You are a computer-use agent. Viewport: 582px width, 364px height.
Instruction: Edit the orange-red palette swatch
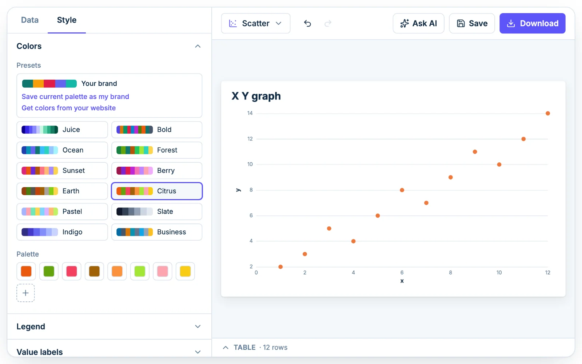[x=26, y=271]
